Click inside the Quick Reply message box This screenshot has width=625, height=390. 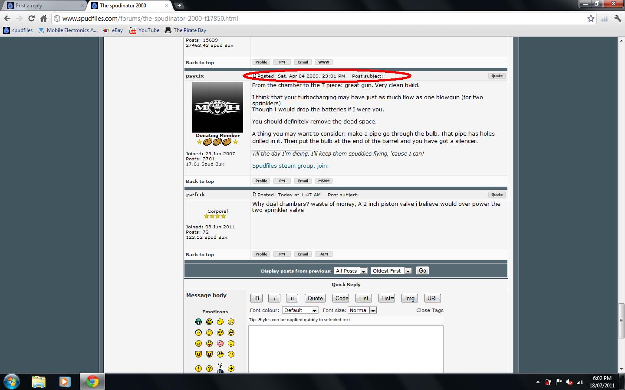pos(345,349)
